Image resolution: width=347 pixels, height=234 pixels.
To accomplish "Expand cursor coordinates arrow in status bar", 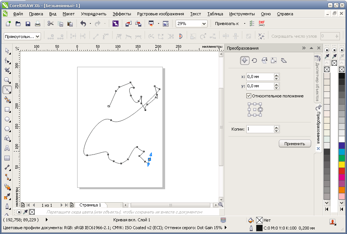I will click(47, 219).
